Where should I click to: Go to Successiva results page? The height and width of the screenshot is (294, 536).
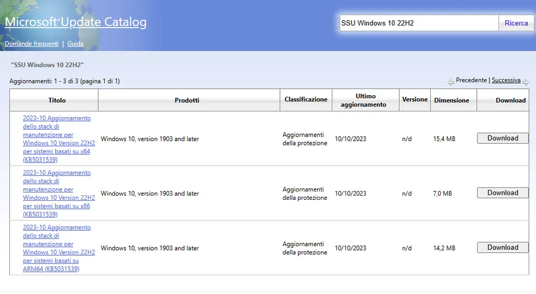coord(506,80)
